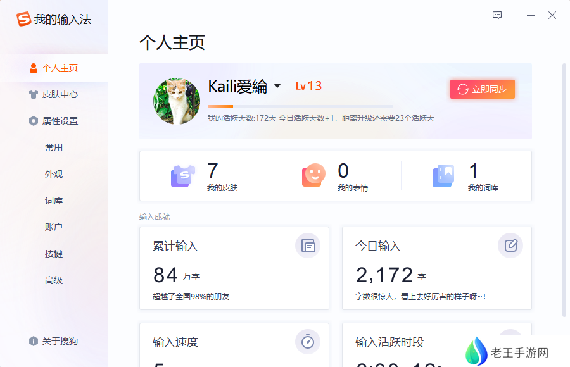This screenshot has height=367, width=570.
Task: Click the 输入活跃时段 clock icon
Action: (x=510, y=342)
